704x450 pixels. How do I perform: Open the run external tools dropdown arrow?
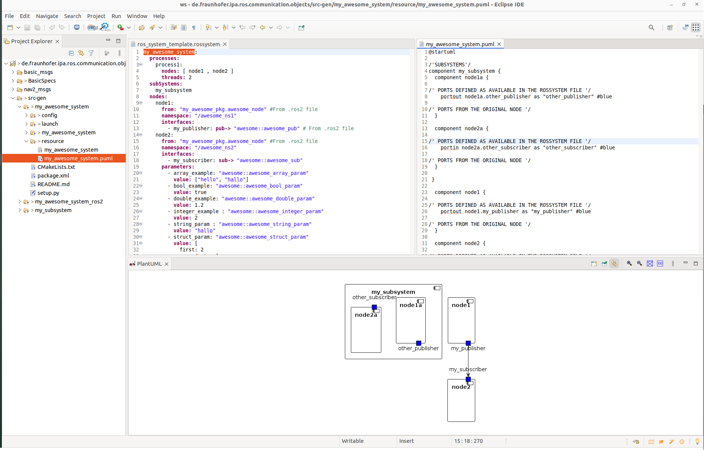click(x=129, y=27)
